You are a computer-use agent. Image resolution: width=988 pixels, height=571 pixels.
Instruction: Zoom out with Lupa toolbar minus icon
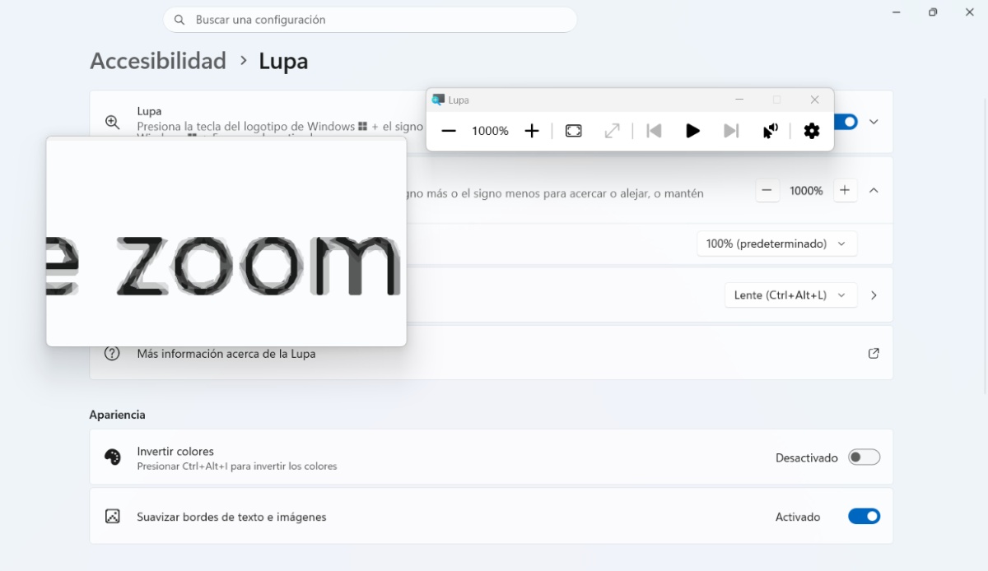[449, 131]
